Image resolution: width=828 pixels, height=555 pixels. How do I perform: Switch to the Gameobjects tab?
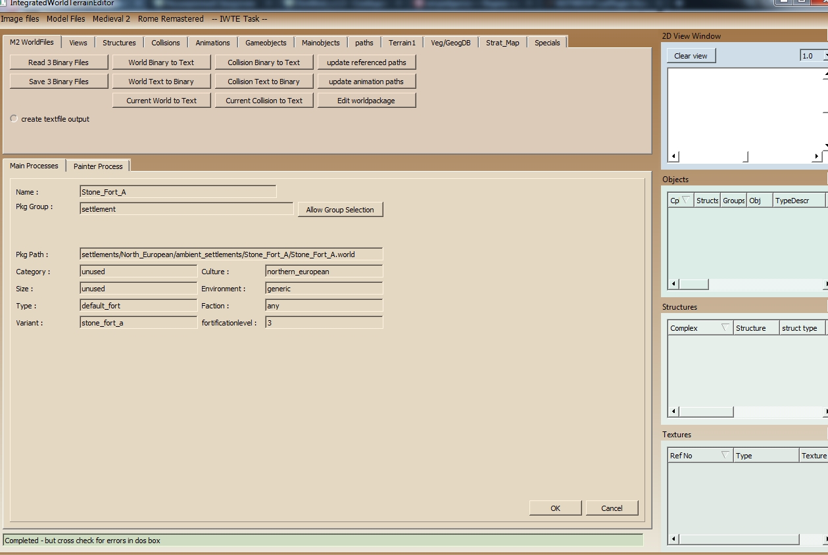266,43
